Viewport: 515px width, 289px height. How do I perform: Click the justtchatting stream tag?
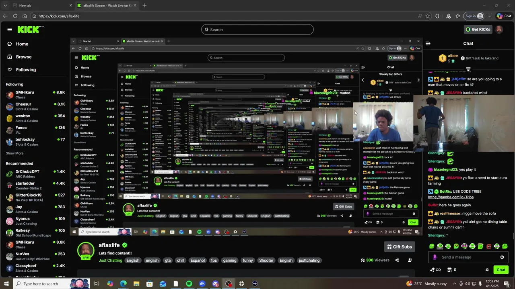pyautogui.click(x=309, y=261)
